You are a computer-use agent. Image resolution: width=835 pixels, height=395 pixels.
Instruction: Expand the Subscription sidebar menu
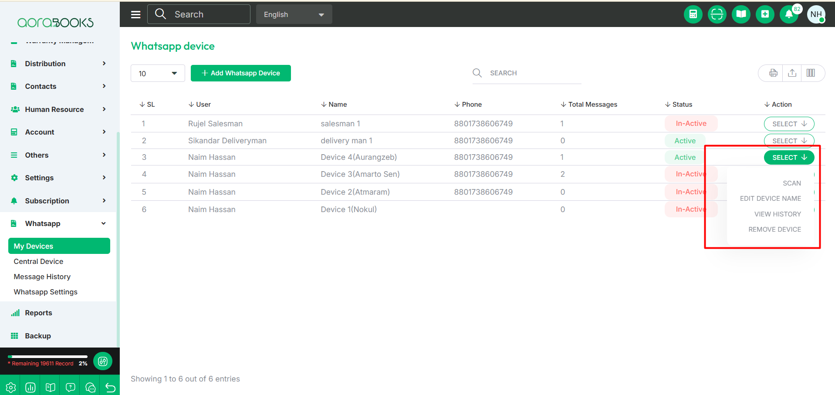click(59, 201)
